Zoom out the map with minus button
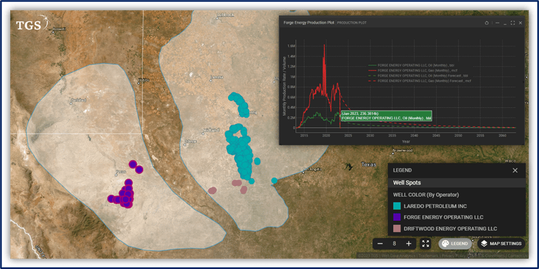This screenshot has height=269, width=539. pos(380,243)
